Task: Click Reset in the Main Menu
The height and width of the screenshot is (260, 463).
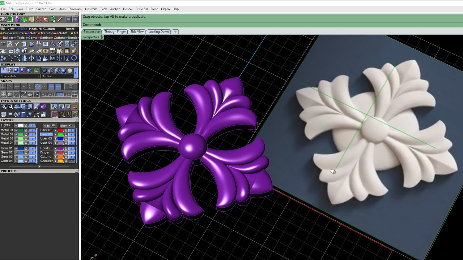Action: (x=70, y=29)
